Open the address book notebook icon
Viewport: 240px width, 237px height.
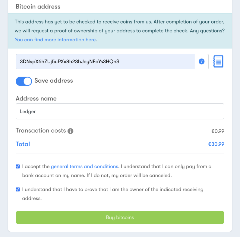click(218, 62)
